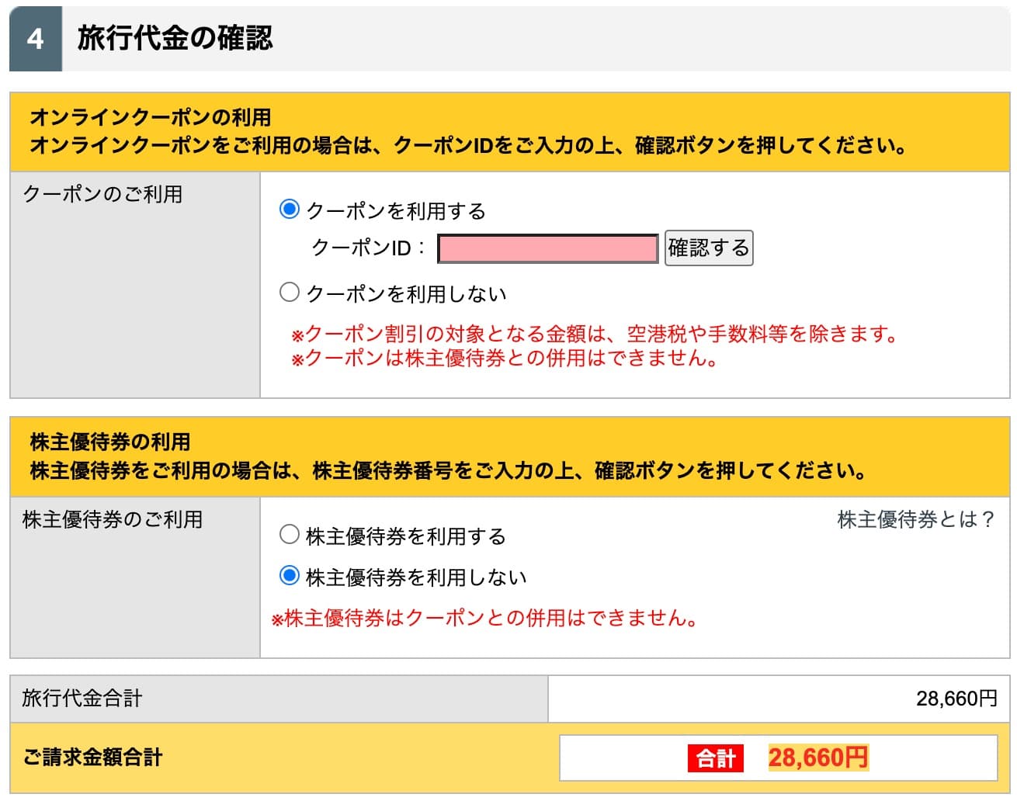The image size is (1017, 801).
Task: Click the 株主優待券のご利用 row label
Action: 113,519
